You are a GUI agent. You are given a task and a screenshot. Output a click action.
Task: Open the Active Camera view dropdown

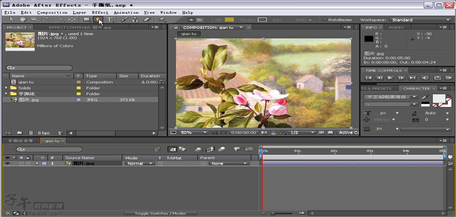point(348,133)
